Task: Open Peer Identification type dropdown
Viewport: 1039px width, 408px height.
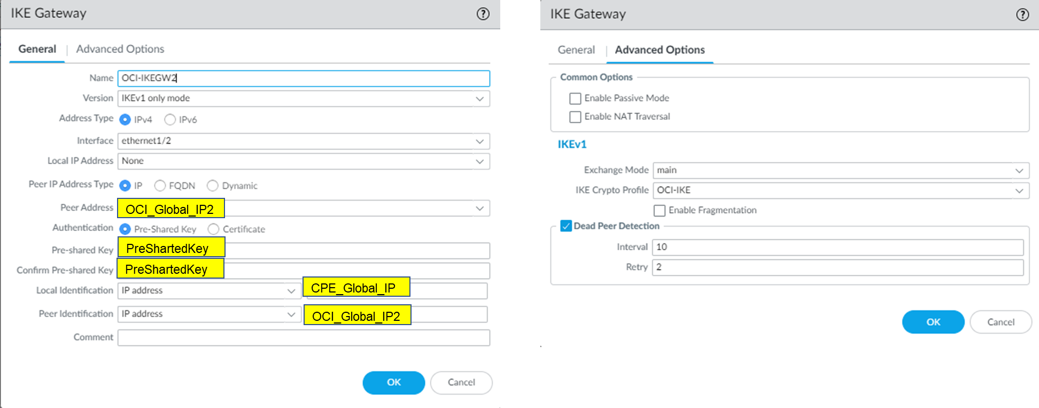Action: coord(208,314)
